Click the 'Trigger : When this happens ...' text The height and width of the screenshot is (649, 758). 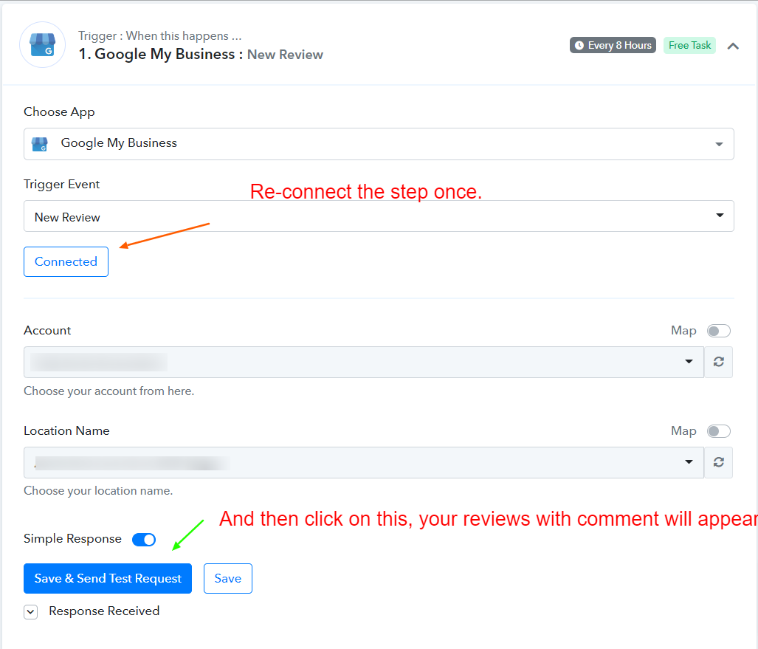click(x=160, y=35)
